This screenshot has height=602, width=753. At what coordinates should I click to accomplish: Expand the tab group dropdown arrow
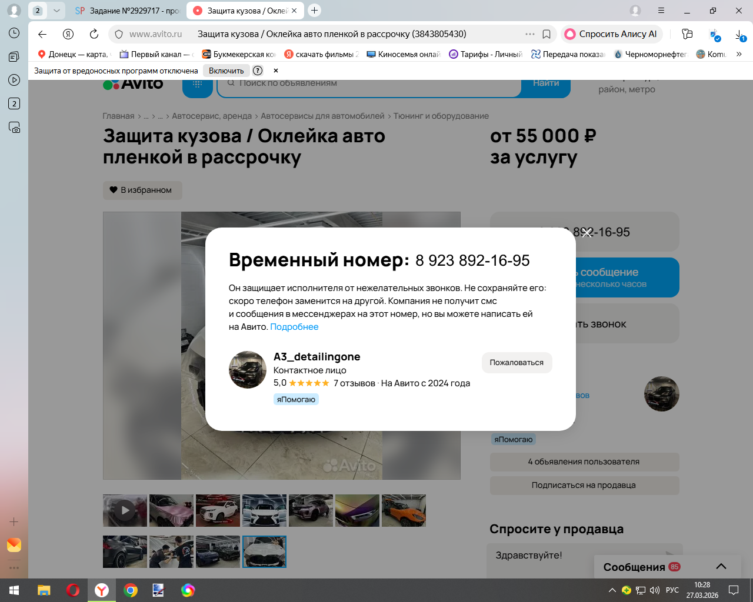click(x=56, y=11)
